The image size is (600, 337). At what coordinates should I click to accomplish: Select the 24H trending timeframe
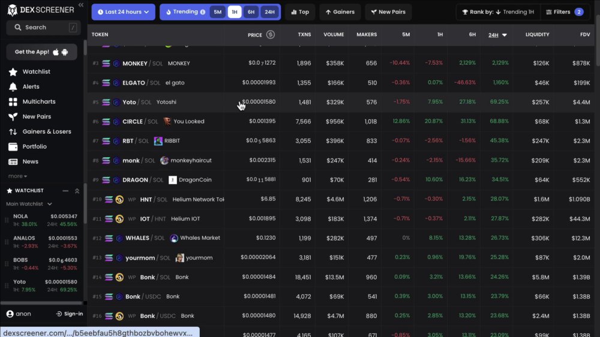coord(269,12)
